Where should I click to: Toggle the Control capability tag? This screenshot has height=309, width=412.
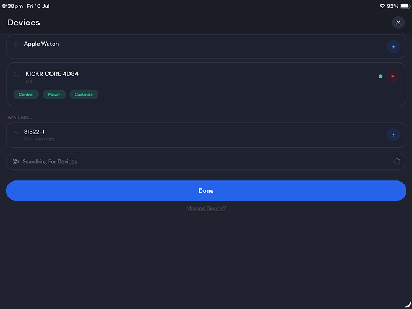click(x=26, y=95)
